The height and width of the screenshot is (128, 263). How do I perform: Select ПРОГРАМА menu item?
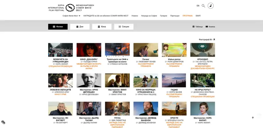(188, 16)
